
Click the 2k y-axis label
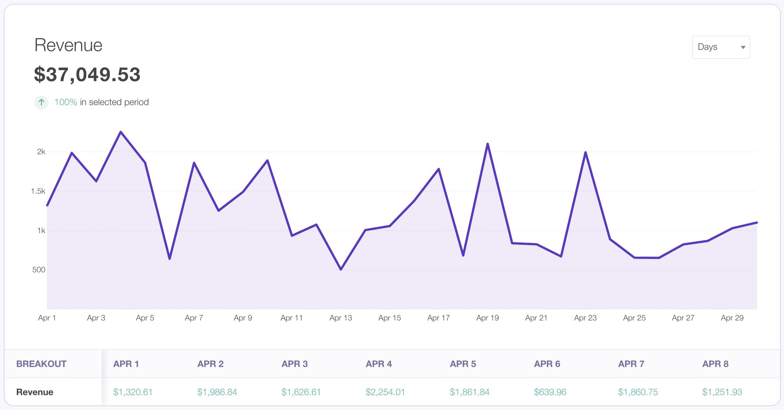(x=41, y=152)
